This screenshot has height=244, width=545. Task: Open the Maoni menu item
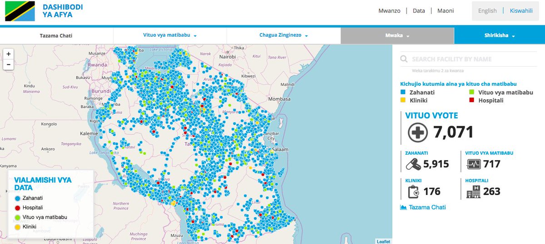(446, 11)
